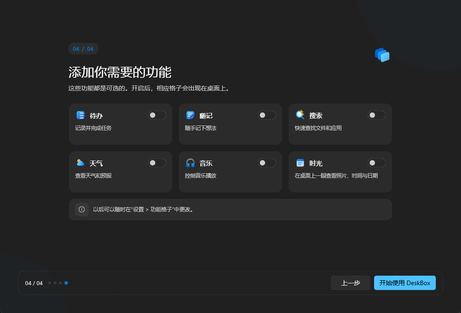Go back with the 上一步 button
The height and width of the screenshot is (313, 461).
pyautogui.click(x=350, y=283)
